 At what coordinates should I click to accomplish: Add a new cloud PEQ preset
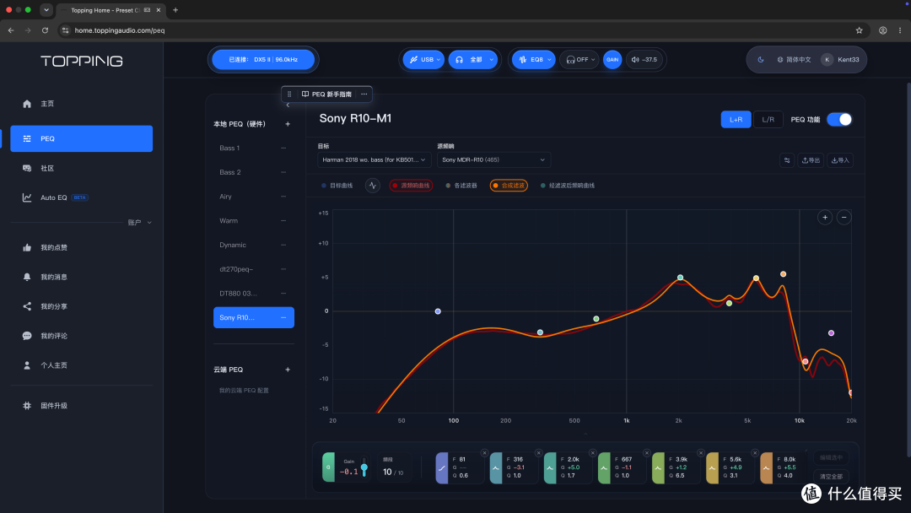(x=288, y=370)
